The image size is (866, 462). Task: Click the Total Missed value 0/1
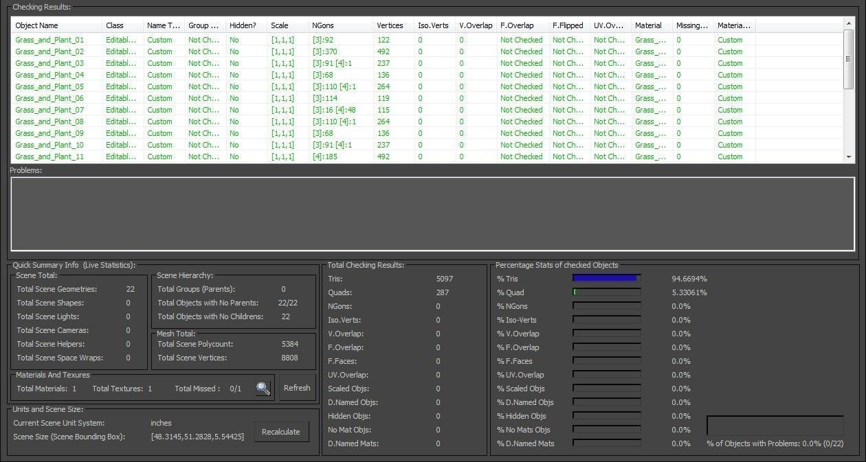(x=236, y=389)
